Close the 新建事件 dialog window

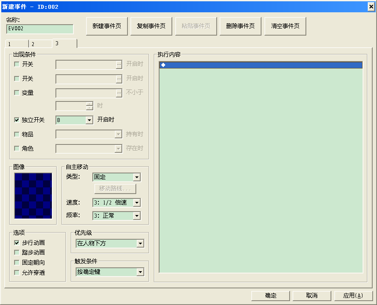coord(371,7)
